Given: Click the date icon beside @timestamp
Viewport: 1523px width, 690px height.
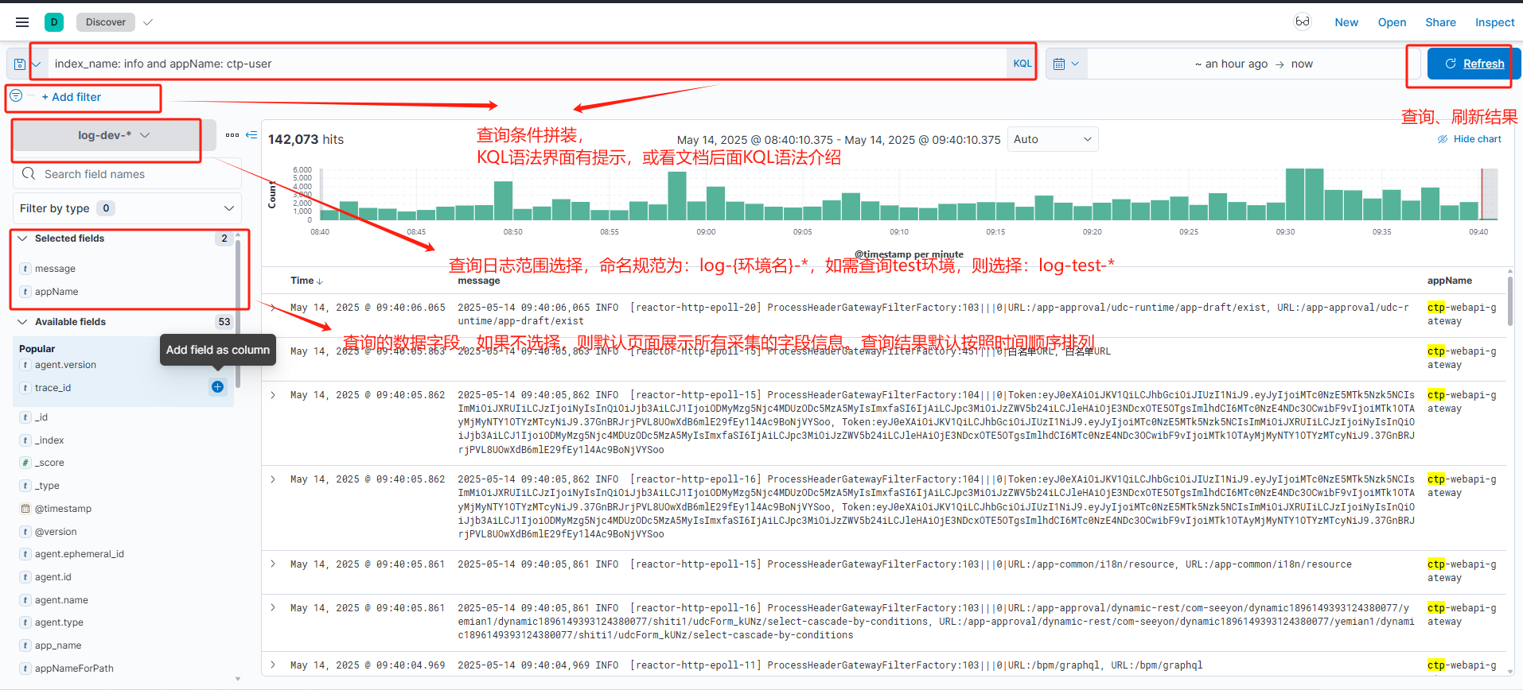Looking at the screenshot, I should (x=25, y=509).
